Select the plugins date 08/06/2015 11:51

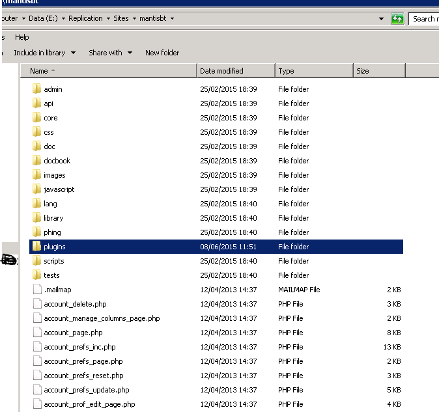228,247
